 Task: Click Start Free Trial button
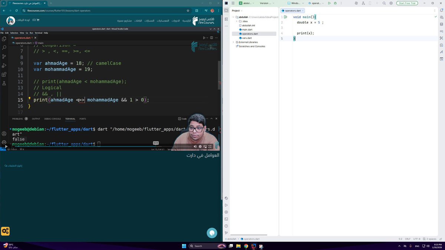(407, 3)
